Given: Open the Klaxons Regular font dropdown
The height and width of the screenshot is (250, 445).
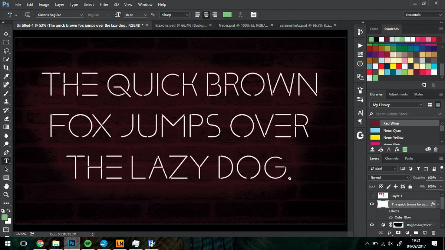Looking at the screenshot, I should tap(59, 14).
